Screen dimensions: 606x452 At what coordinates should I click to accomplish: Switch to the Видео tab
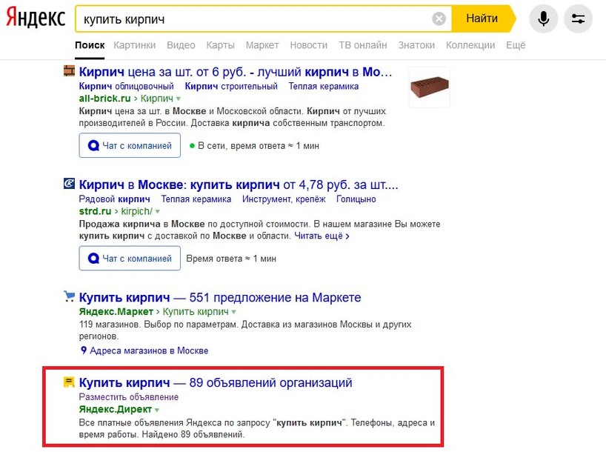tap(181, 45)
